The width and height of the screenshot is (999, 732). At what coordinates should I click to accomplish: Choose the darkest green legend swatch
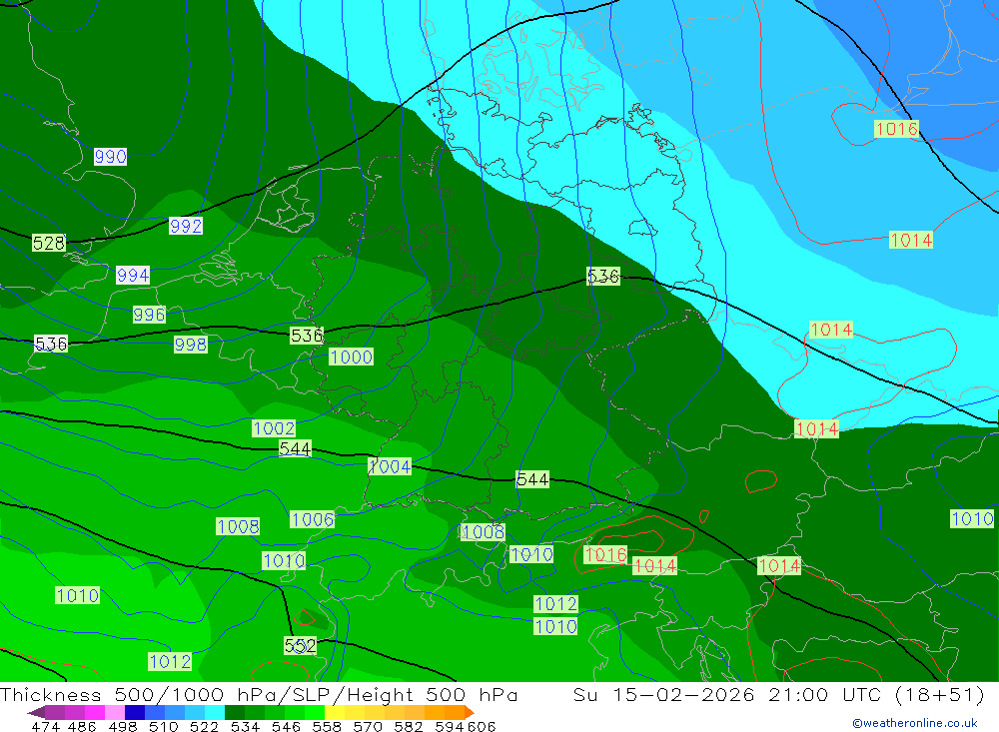tap(235, 712)
